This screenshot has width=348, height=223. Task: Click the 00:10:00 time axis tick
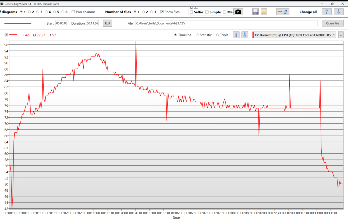coord(288,213)
